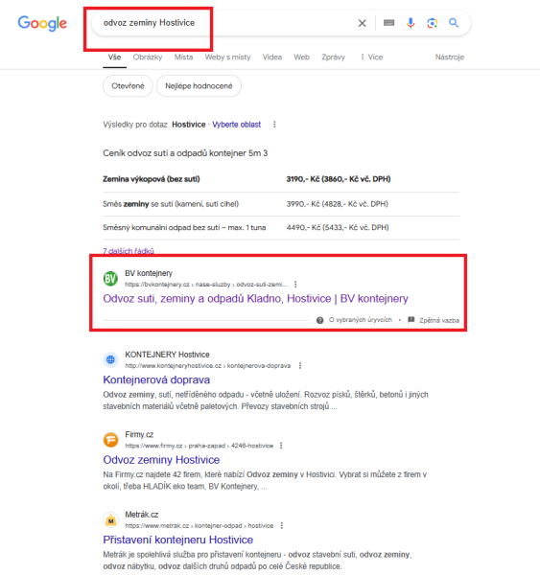Click the magnifying glass search button
This screenshot has height=575, width=540.
(454, 23)
